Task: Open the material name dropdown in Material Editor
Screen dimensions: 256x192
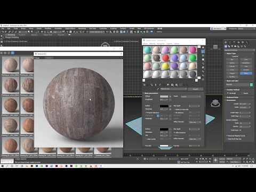Action: pos(173,89)
